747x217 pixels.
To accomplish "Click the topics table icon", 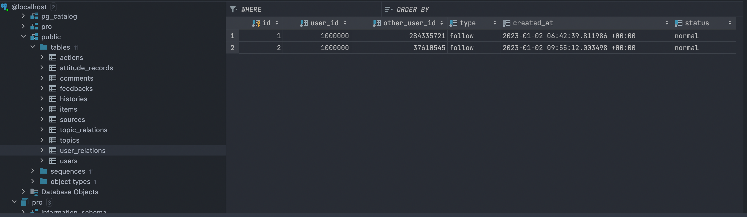I will point(53,140).
